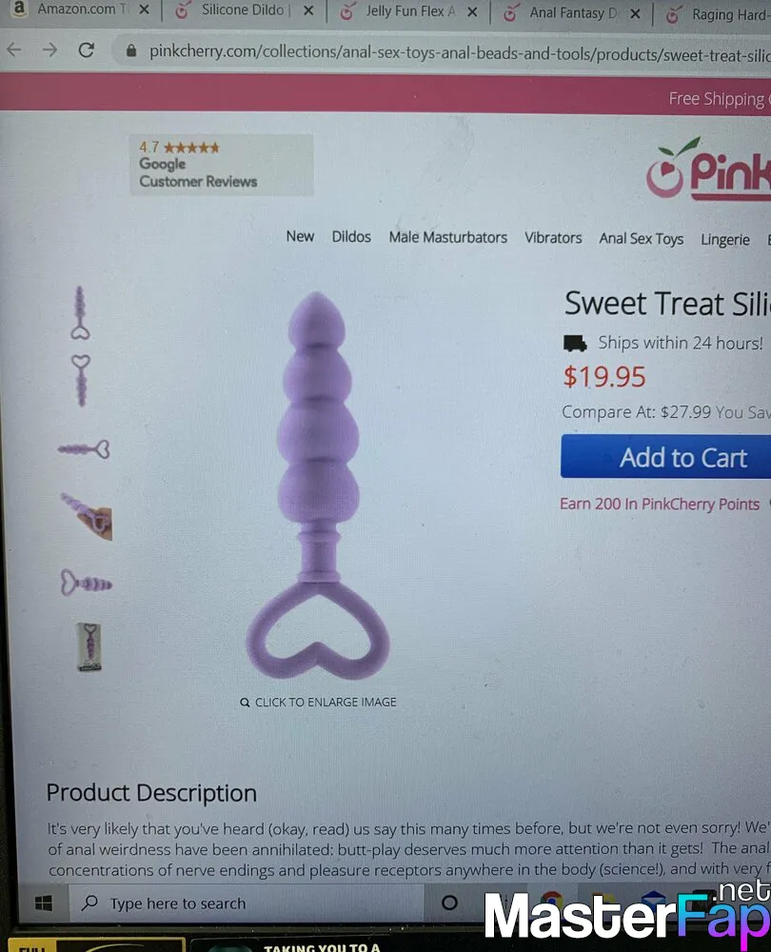
Task: Click the magnifier enlarge image icon
Action: click(x=245, y=703)
